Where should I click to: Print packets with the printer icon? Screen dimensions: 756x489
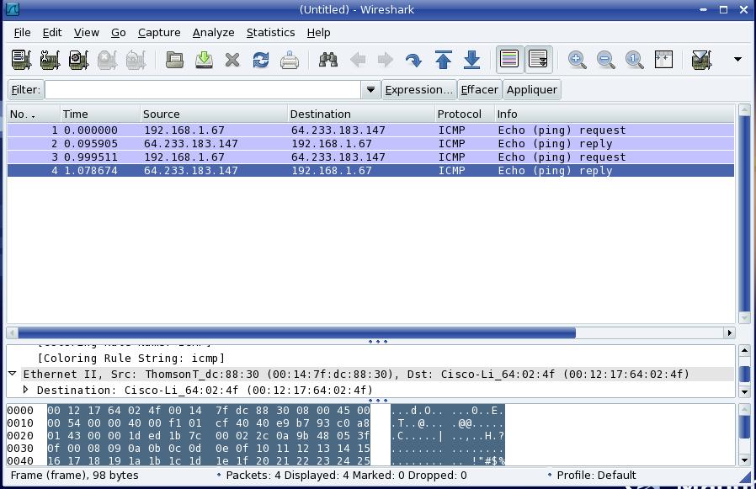(x=290, y=60)
